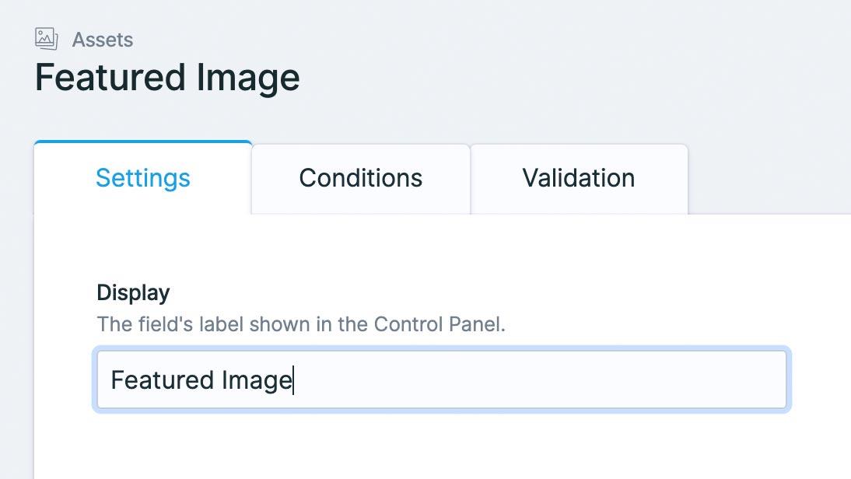Viewport: 851px width, 479px height.
Task: Select the active Settings tab label
Action: pos(142,178)
